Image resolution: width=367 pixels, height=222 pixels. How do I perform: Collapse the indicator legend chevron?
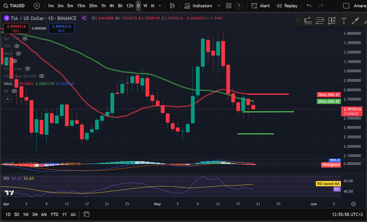point(8,99)
